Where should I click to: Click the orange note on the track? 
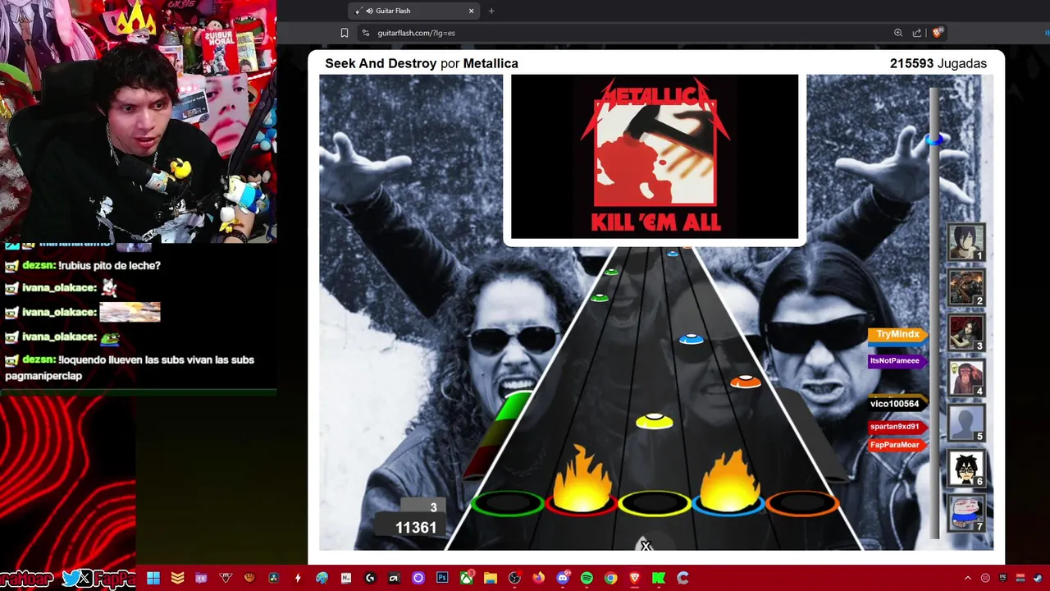tap(745, 382)
